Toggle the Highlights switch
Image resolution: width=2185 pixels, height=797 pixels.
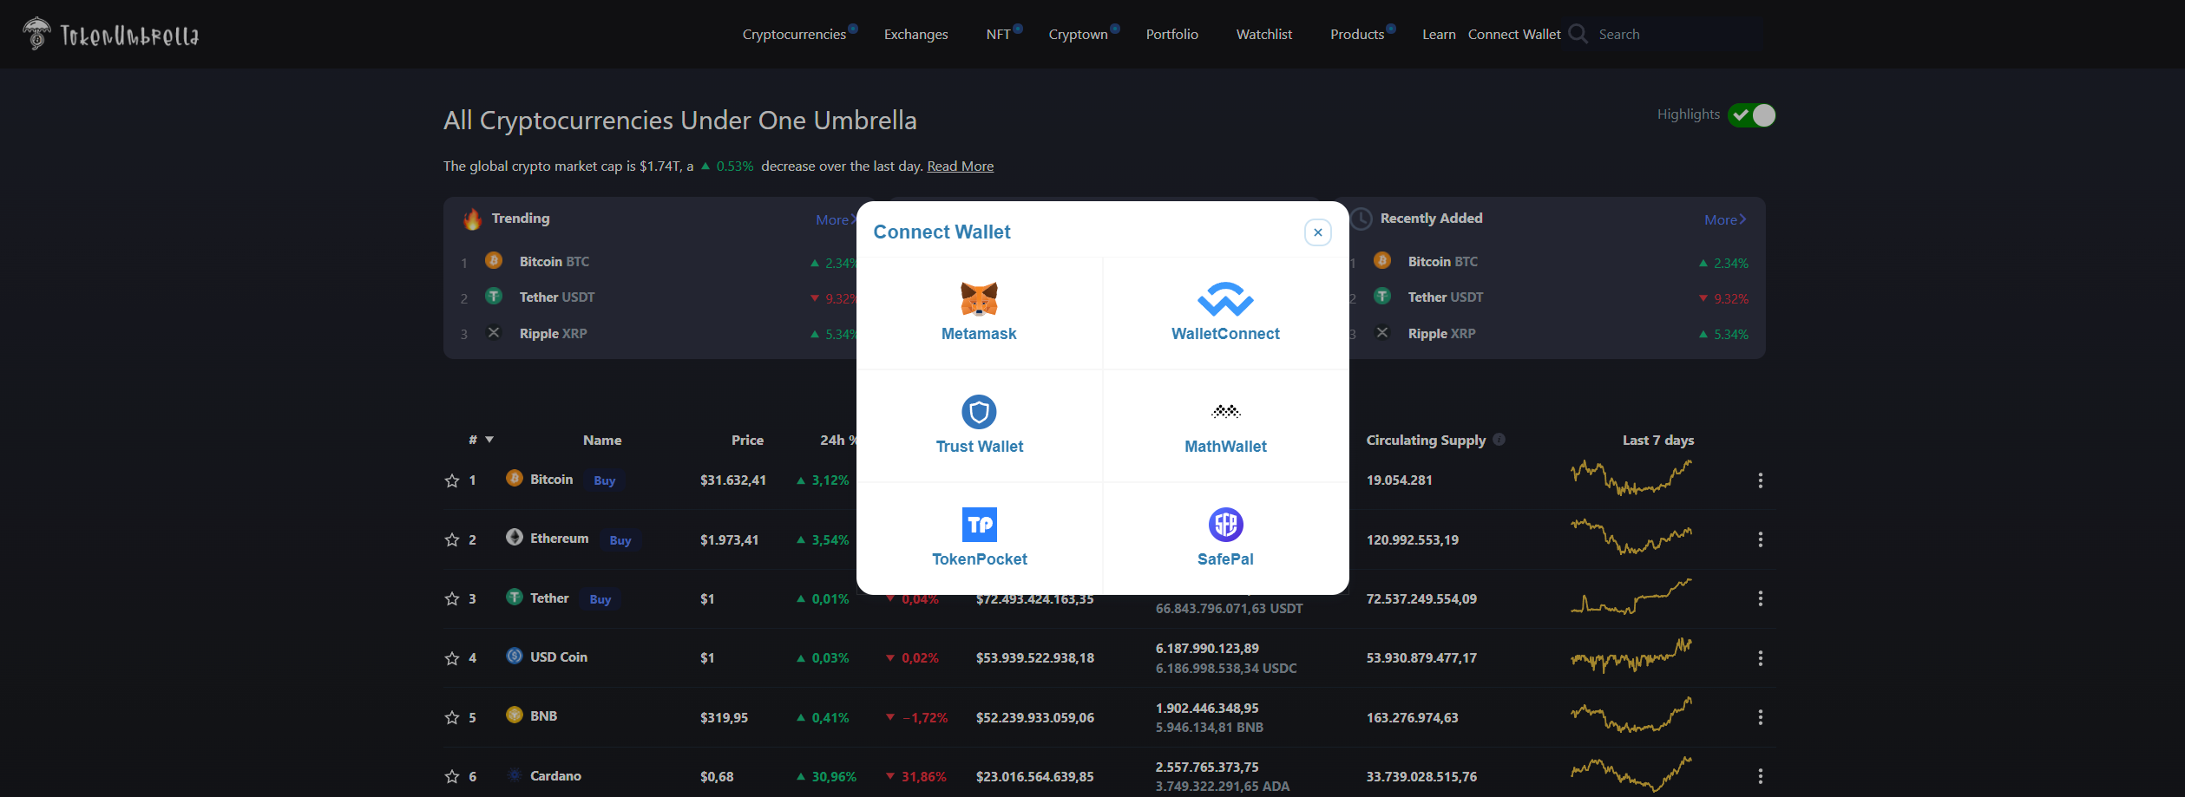point(1751,115)
